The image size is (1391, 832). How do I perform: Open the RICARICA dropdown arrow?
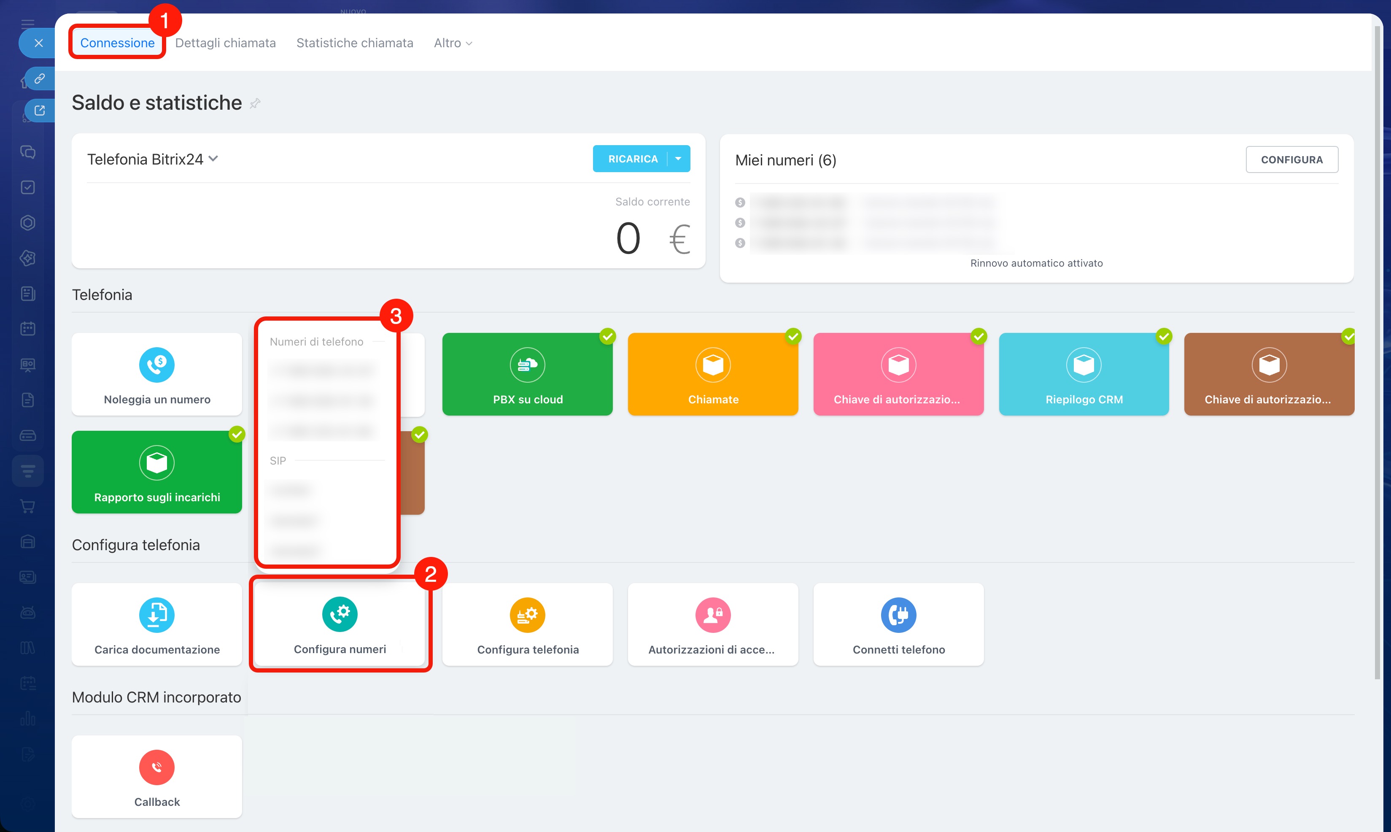tap(679, 159)
